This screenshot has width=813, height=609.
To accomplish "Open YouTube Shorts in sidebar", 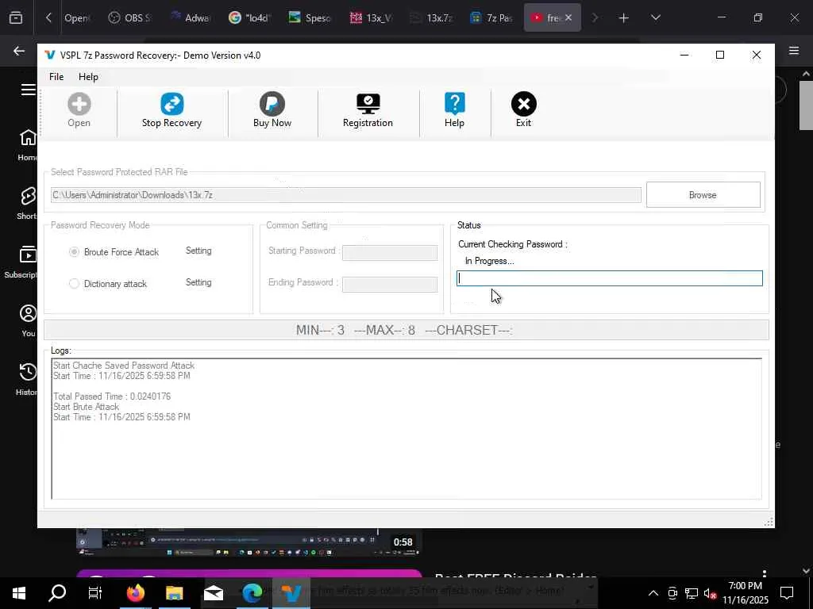I will [x=27, y=203].
